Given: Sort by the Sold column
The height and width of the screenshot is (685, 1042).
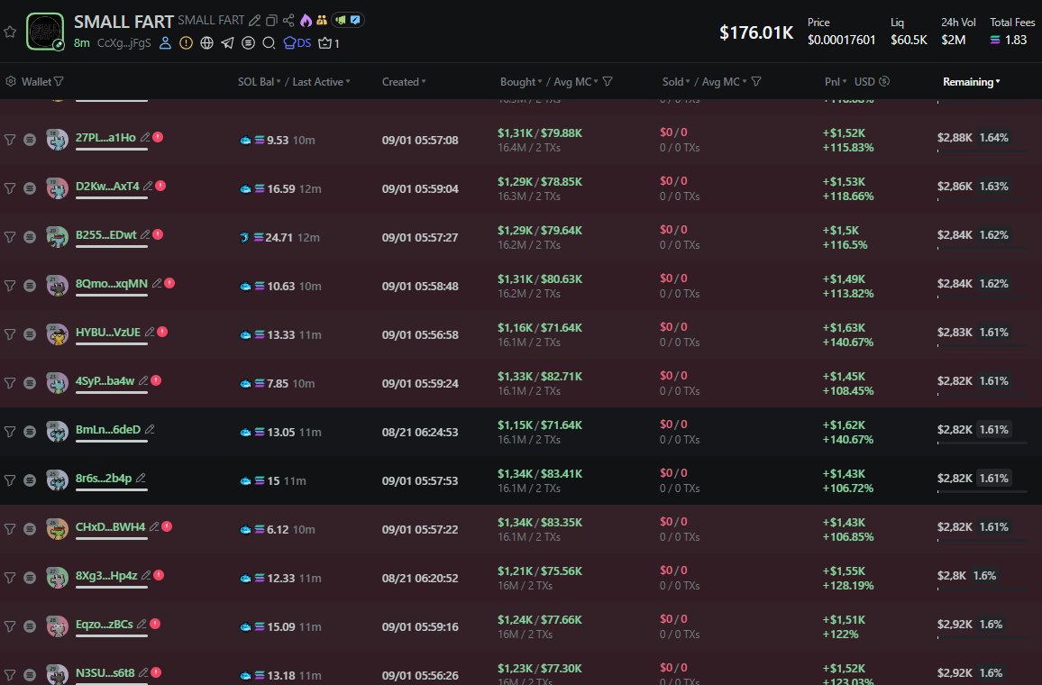Looking at the screenshot, I should (x=676, y=82).
